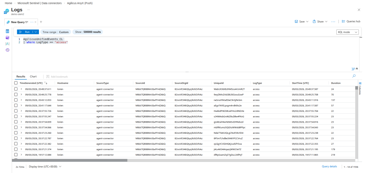Click Add bookmark
The image size is (366, 173).
pyautogui.click(x=57, y=76)
